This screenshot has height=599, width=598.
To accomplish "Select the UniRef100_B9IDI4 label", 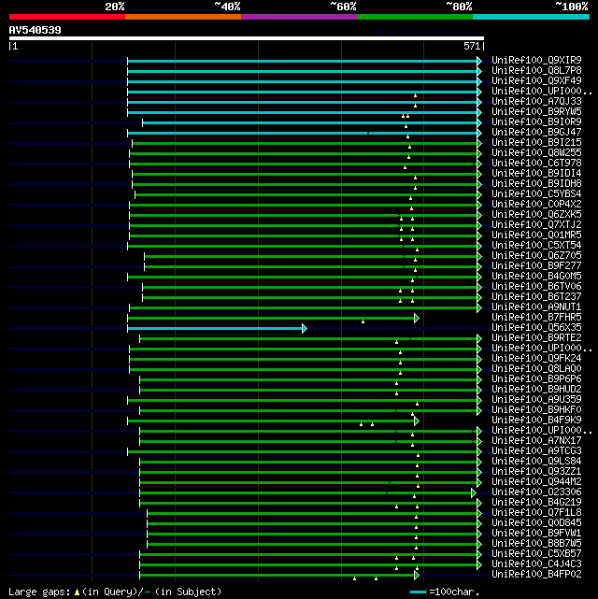I will coord(536,174).
